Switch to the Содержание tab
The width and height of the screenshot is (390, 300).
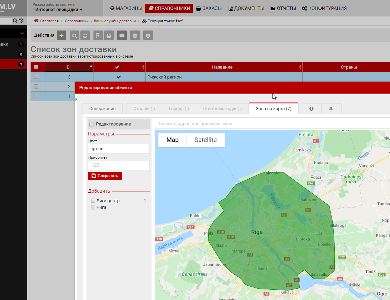coord(102,109)
